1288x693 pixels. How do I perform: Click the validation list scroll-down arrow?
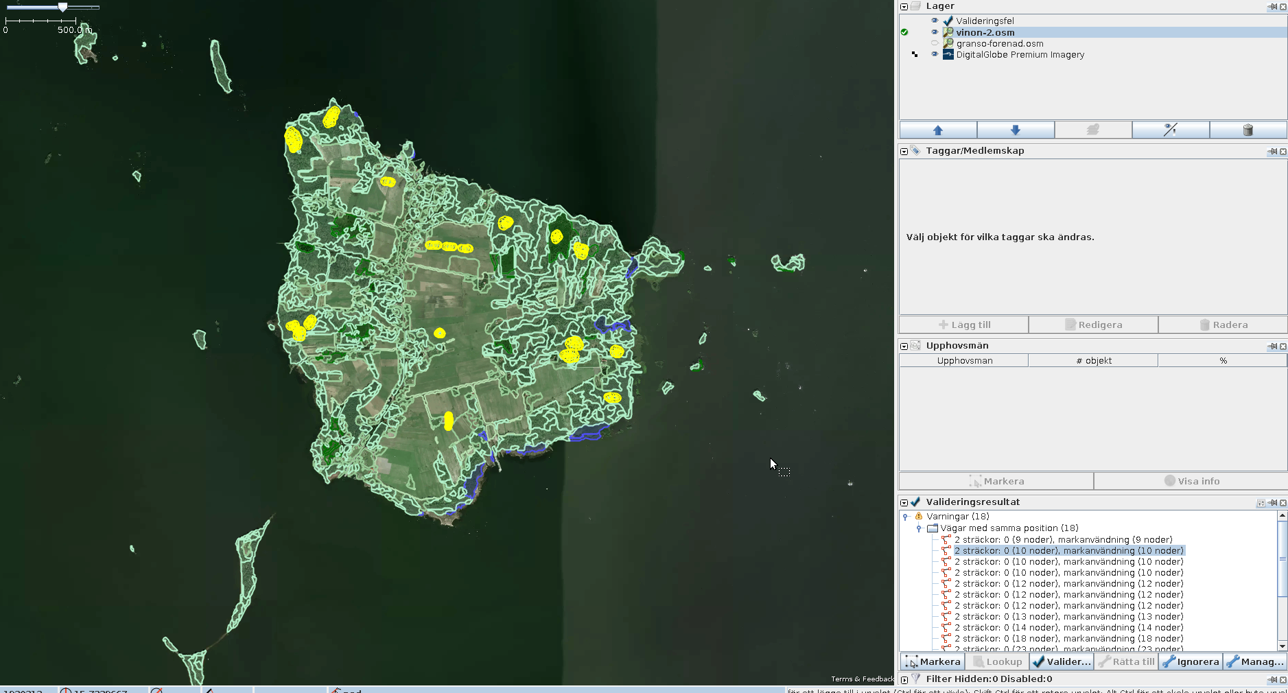coord(1282,646)
